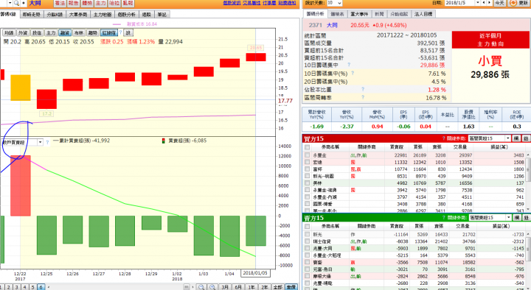Click the 賣方15 table scrollbar
531x290 pixels.
click(529, 260)
